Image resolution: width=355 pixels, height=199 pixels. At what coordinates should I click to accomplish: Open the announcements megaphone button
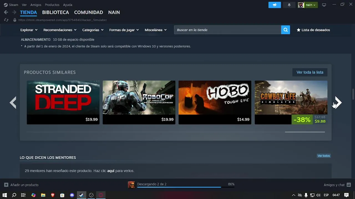(275, 5)
